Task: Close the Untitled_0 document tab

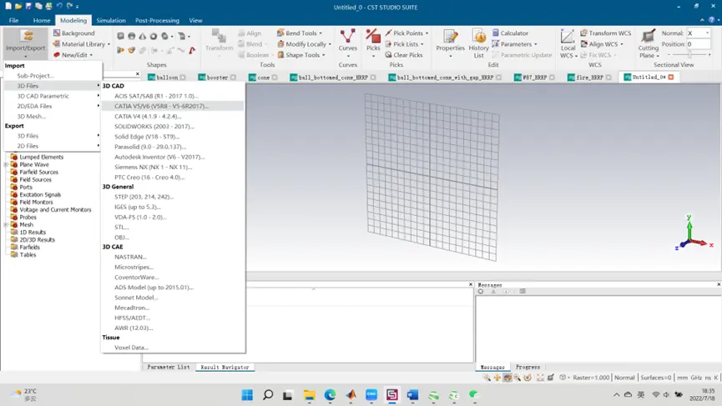Action: coord(671,77)
